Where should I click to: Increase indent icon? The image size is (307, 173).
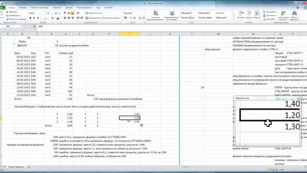click(82, 18)
